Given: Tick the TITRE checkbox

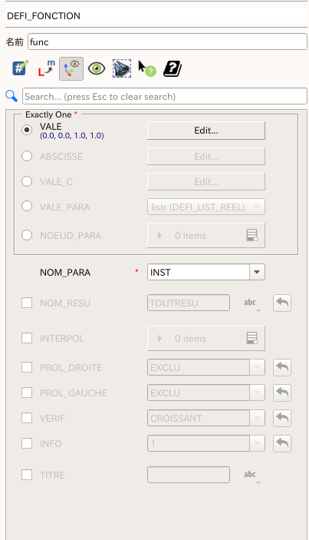Looking at the screenshot, I should (27, 475).
